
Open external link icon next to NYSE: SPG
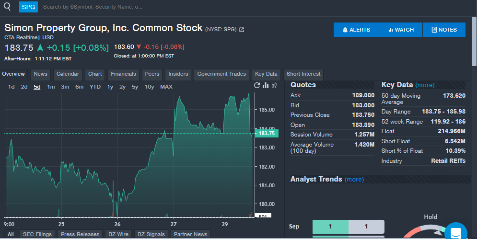pos(242,30)
